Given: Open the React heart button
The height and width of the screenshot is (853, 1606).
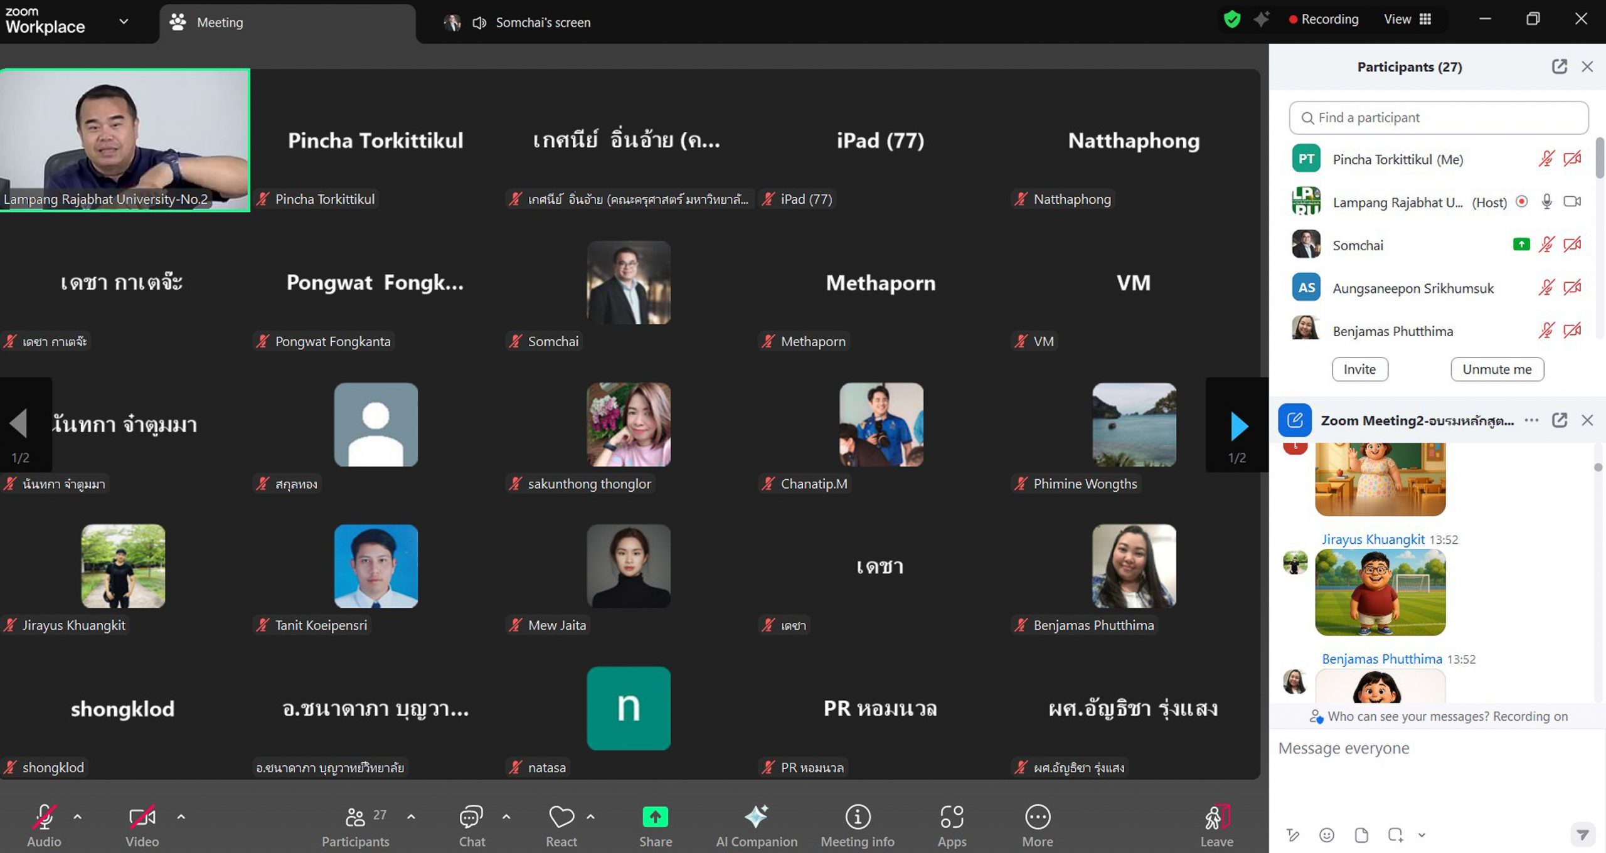Looking at the screenshot, I should (x=561, y=825).
